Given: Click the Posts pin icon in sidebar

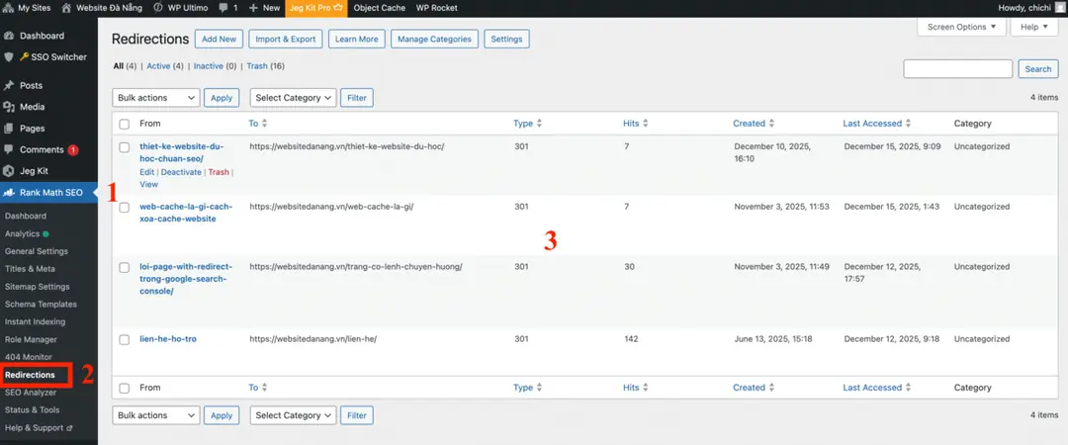Looking at the screenshot, I should [x=9, y=86].
